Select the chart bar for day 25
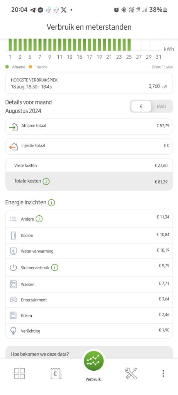178x395 pixels. [x=129, y=45]
